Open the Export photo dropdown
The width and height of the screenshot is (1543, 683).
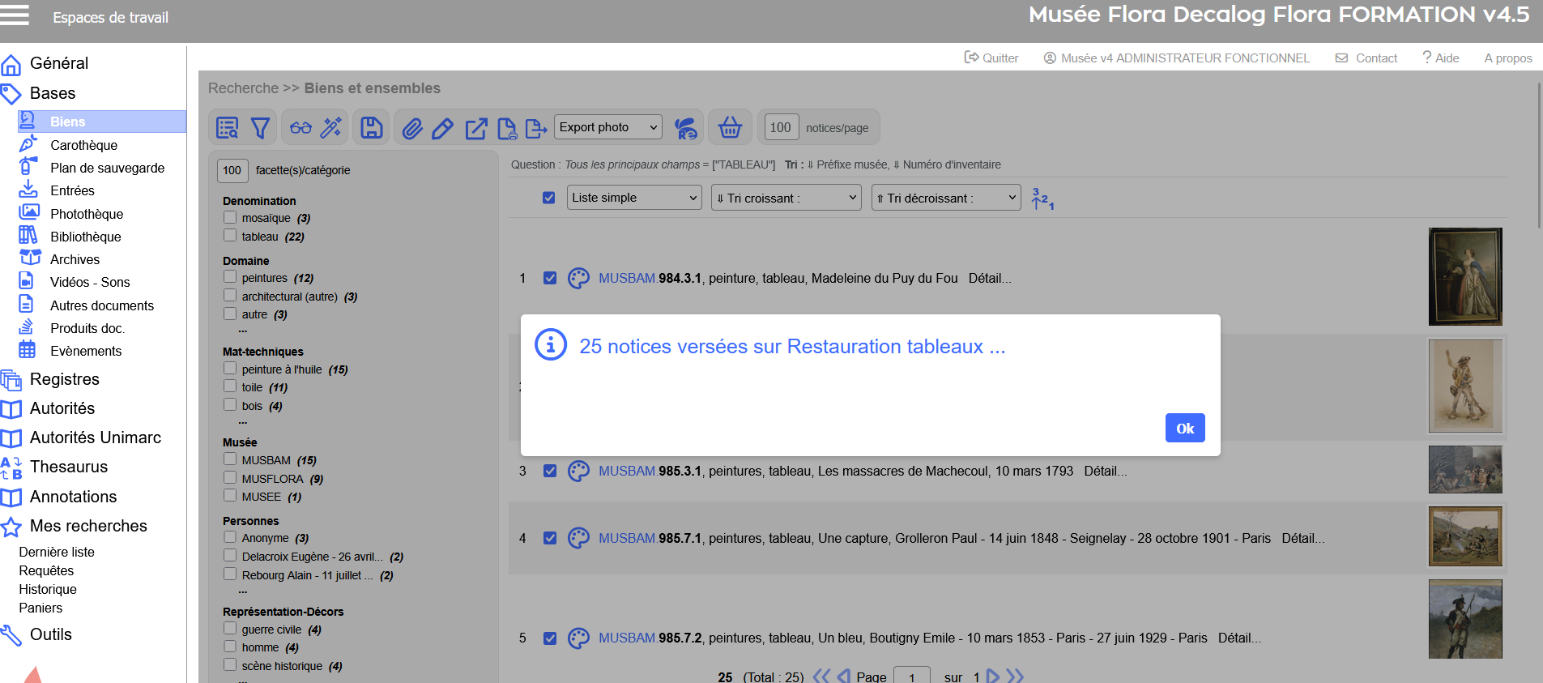[608, 127]
